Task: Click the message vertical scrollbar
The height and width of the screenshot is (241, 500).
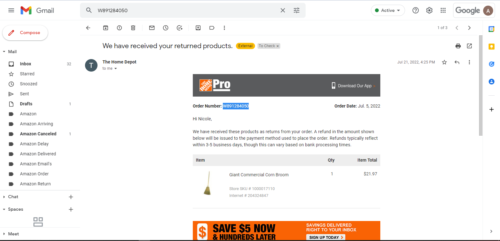Action: point(481,85)
